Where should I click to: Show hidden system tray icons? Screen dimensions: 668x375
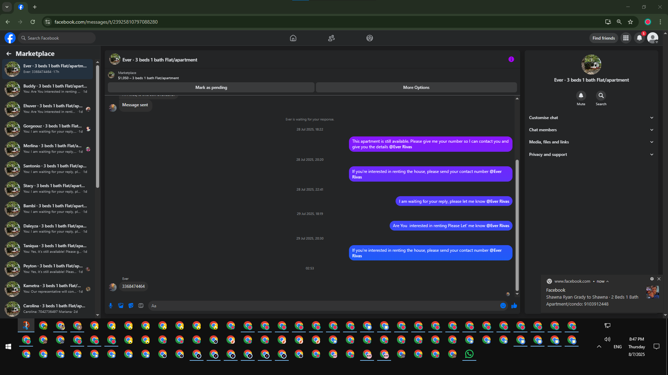(x=599, y=347)
